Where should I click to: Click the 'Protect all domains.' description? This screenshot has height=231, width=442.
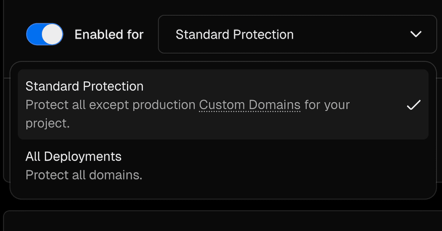[84, 175]
